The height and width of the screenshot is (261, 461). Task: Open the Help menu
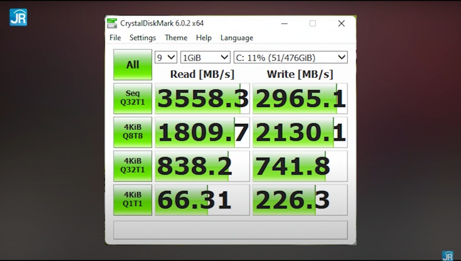point(203,38)
